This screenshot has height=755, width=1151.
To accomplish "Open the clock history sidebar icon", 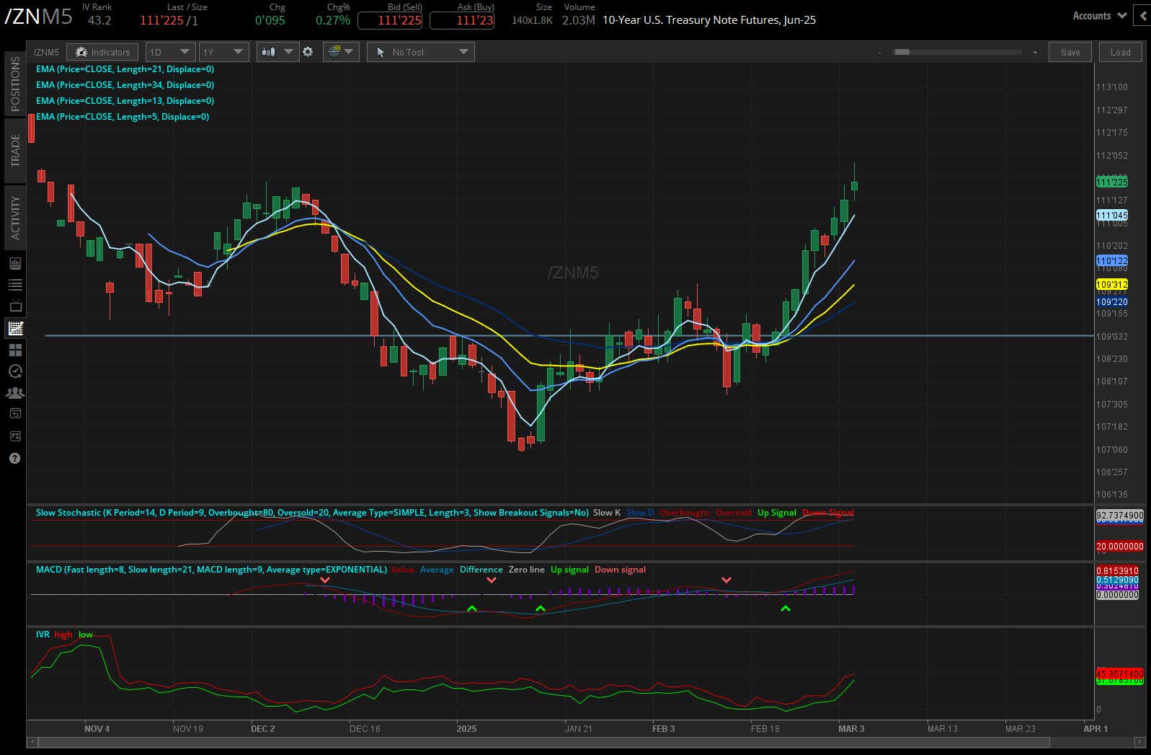I will 15,371.
